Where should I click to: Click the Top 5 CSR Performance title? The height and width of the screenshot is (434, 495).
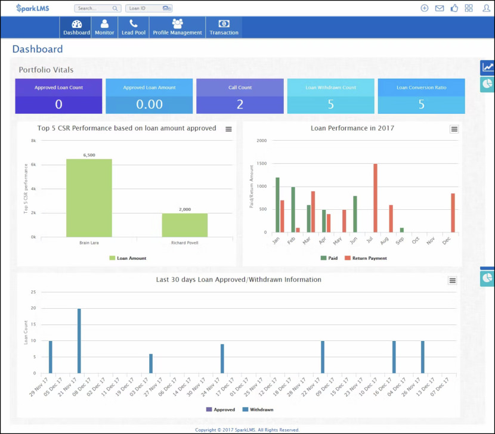tap(127, 128)
